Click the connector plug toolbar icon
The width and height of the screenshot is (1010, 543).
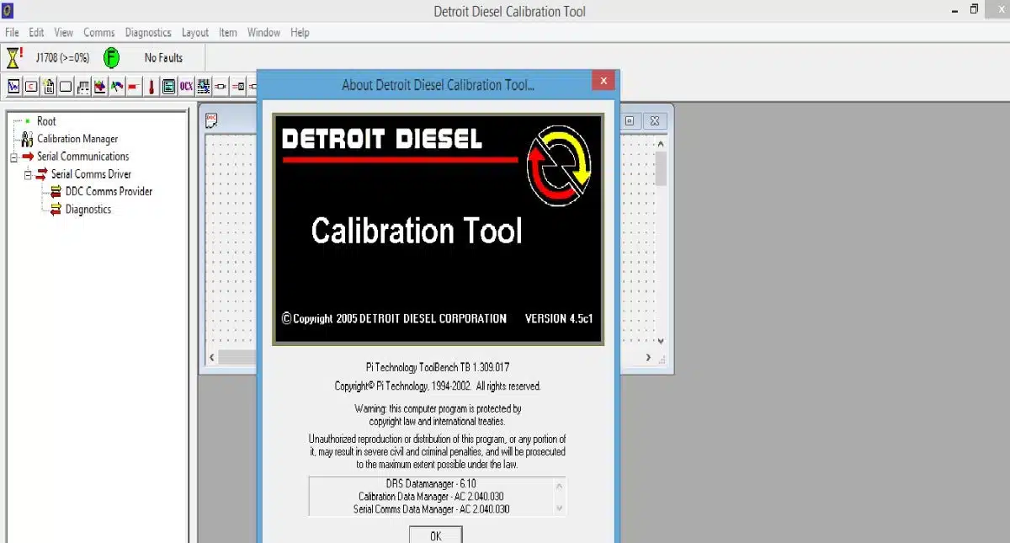point(221,86)
